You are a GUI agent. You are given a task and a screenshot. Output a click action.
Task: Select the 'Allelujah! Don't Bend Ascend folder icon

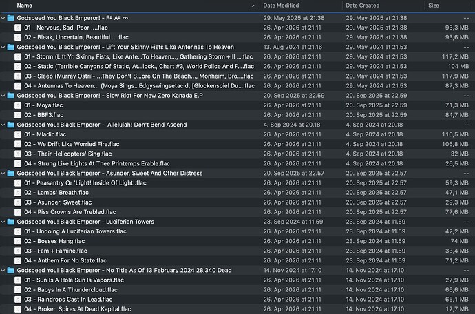10,125
